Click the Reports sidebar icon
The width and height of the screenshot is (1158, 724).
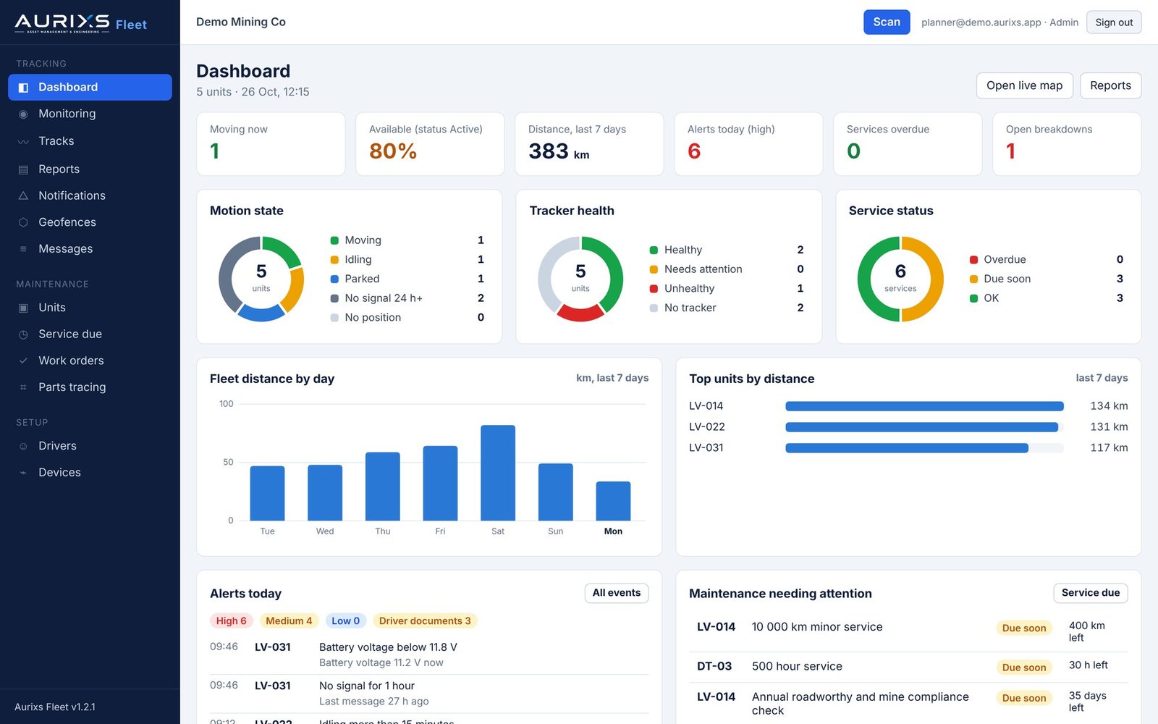pyautogui.click(x=23, y=169)
